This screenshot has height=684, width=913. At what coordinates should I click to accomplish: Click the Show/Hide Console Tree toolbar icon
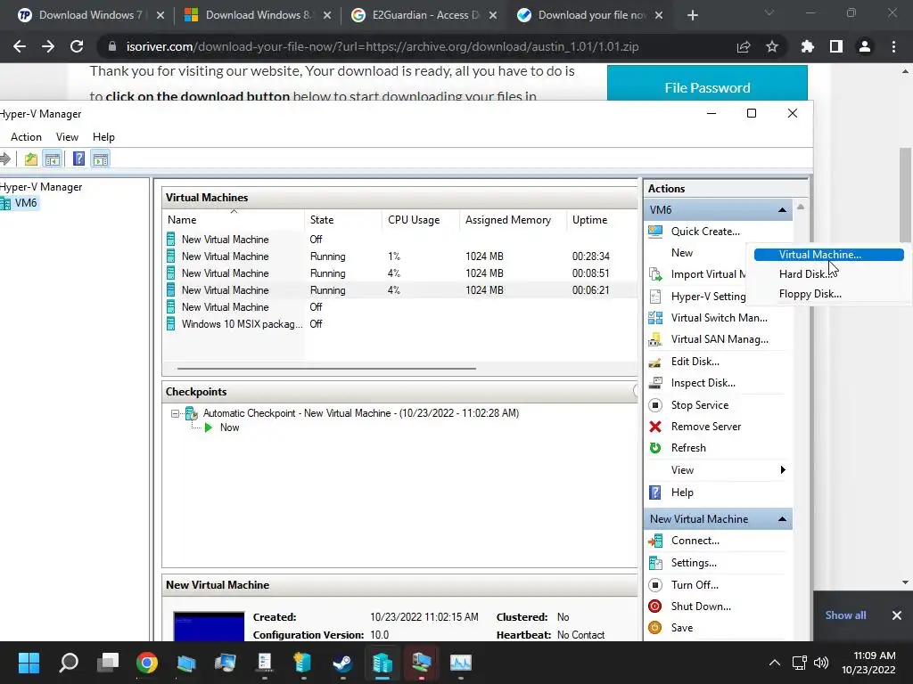tap(53, 159)
